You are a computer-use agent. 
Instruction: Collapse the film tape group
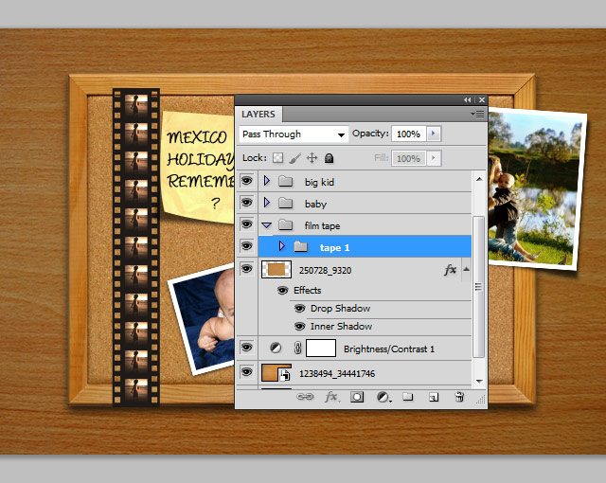(x=267, y=225)
